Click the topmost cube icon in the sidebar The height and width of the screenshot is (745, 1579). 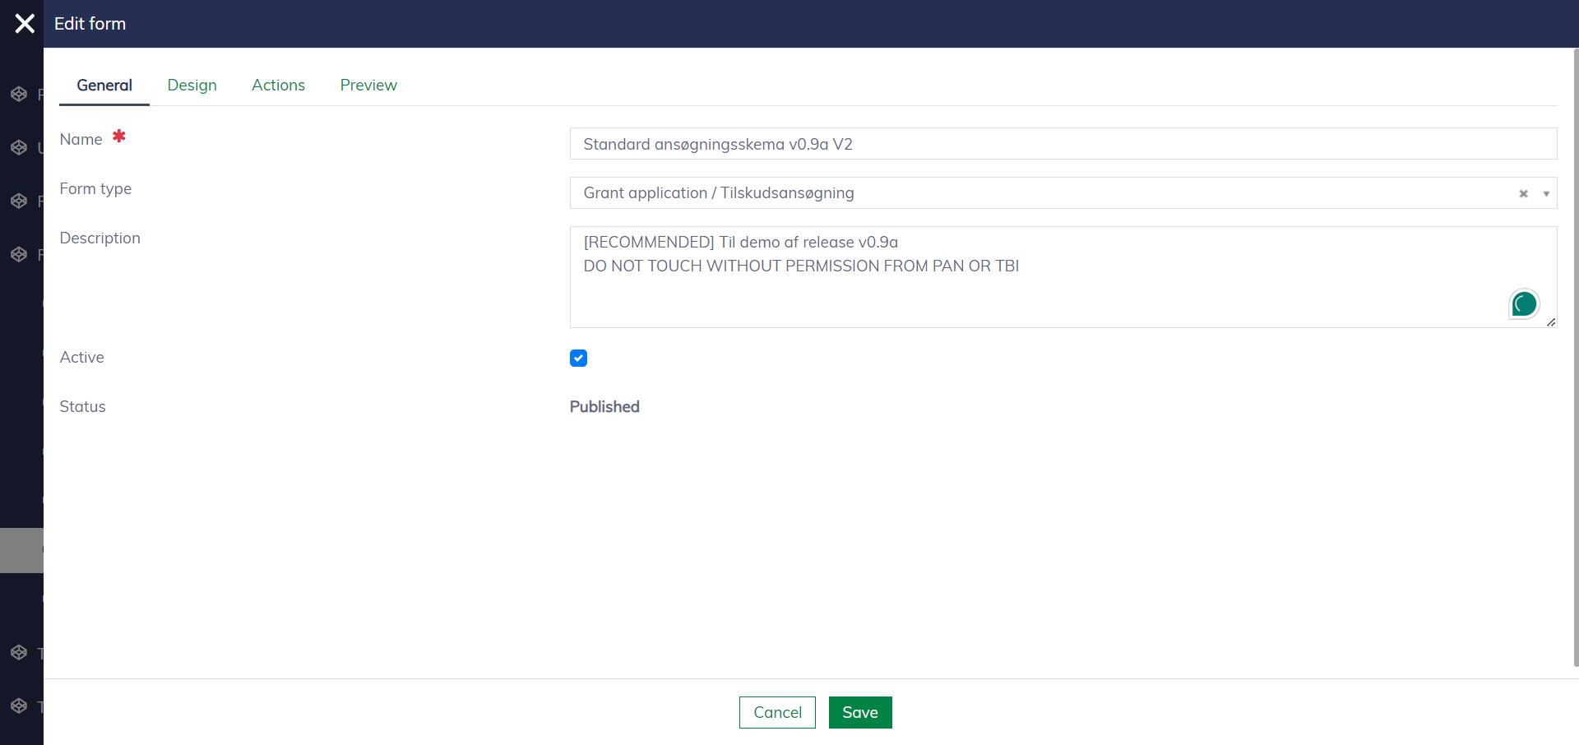[19, 95]
